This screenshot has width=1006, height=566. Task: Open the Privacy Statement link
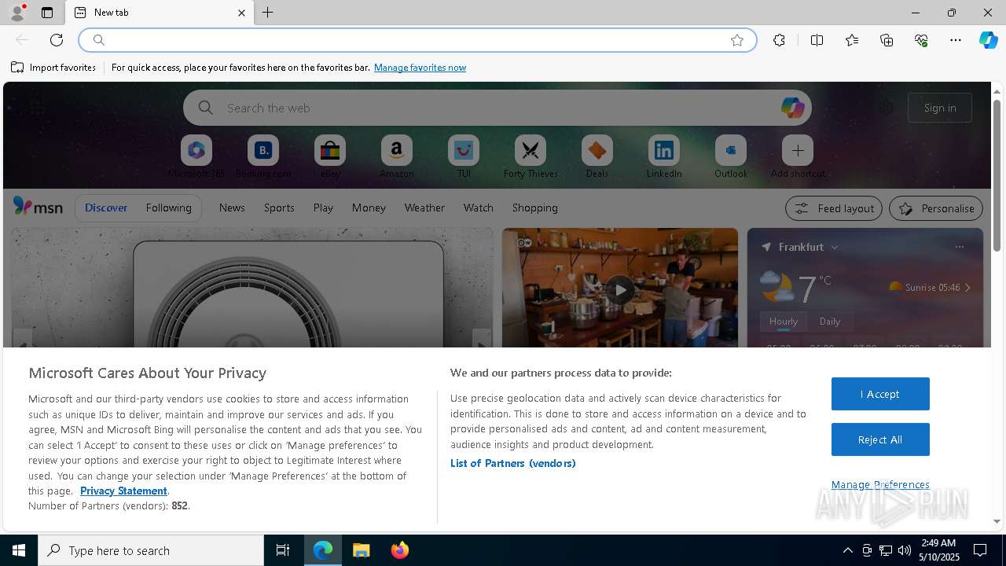123,491
